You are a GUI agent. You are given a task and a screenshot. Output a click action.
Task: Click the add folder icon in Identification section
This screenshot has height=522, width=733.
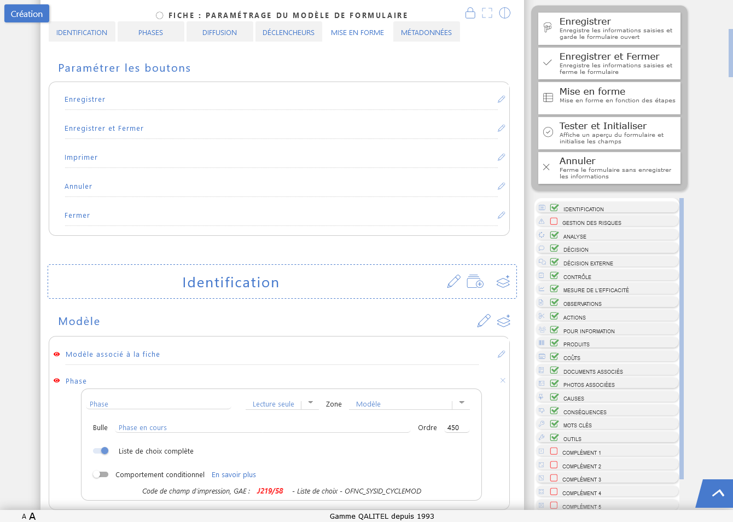pos(475,282)
